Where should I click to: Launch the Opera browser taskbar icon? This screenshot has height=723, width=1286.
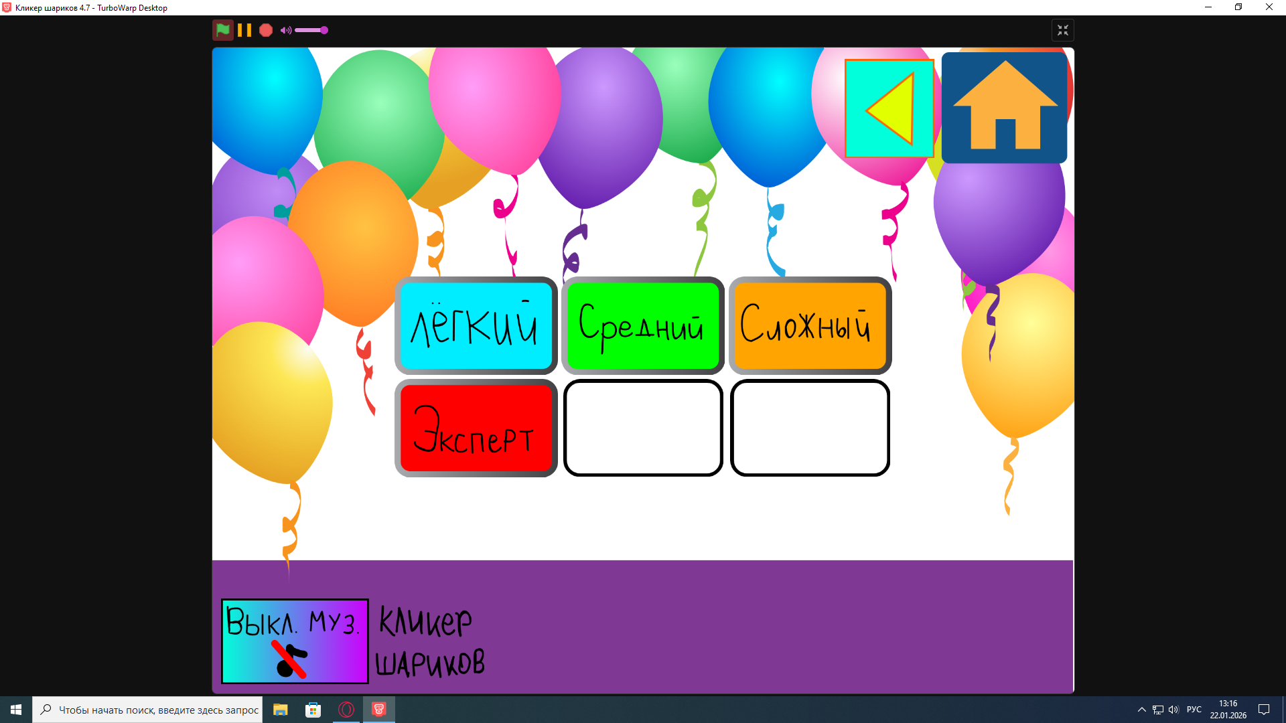[346, 710]
